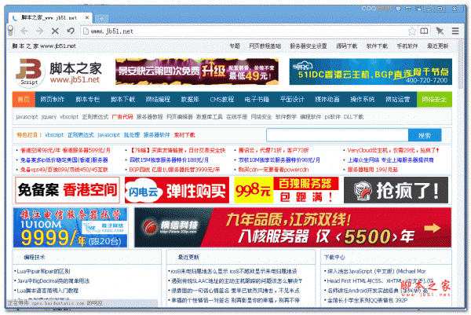Open the 网页编辑器 sub-navigation link
The height and width of the screenshot is (315, 471).
coord(180,117)
